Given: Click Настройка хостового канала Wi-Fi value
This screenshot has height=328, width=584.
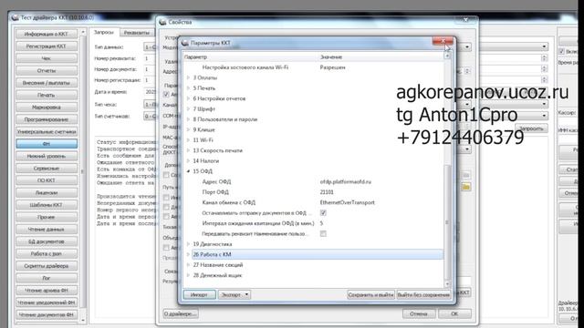Looking at the screenshot, I should [x=332, y=67].
